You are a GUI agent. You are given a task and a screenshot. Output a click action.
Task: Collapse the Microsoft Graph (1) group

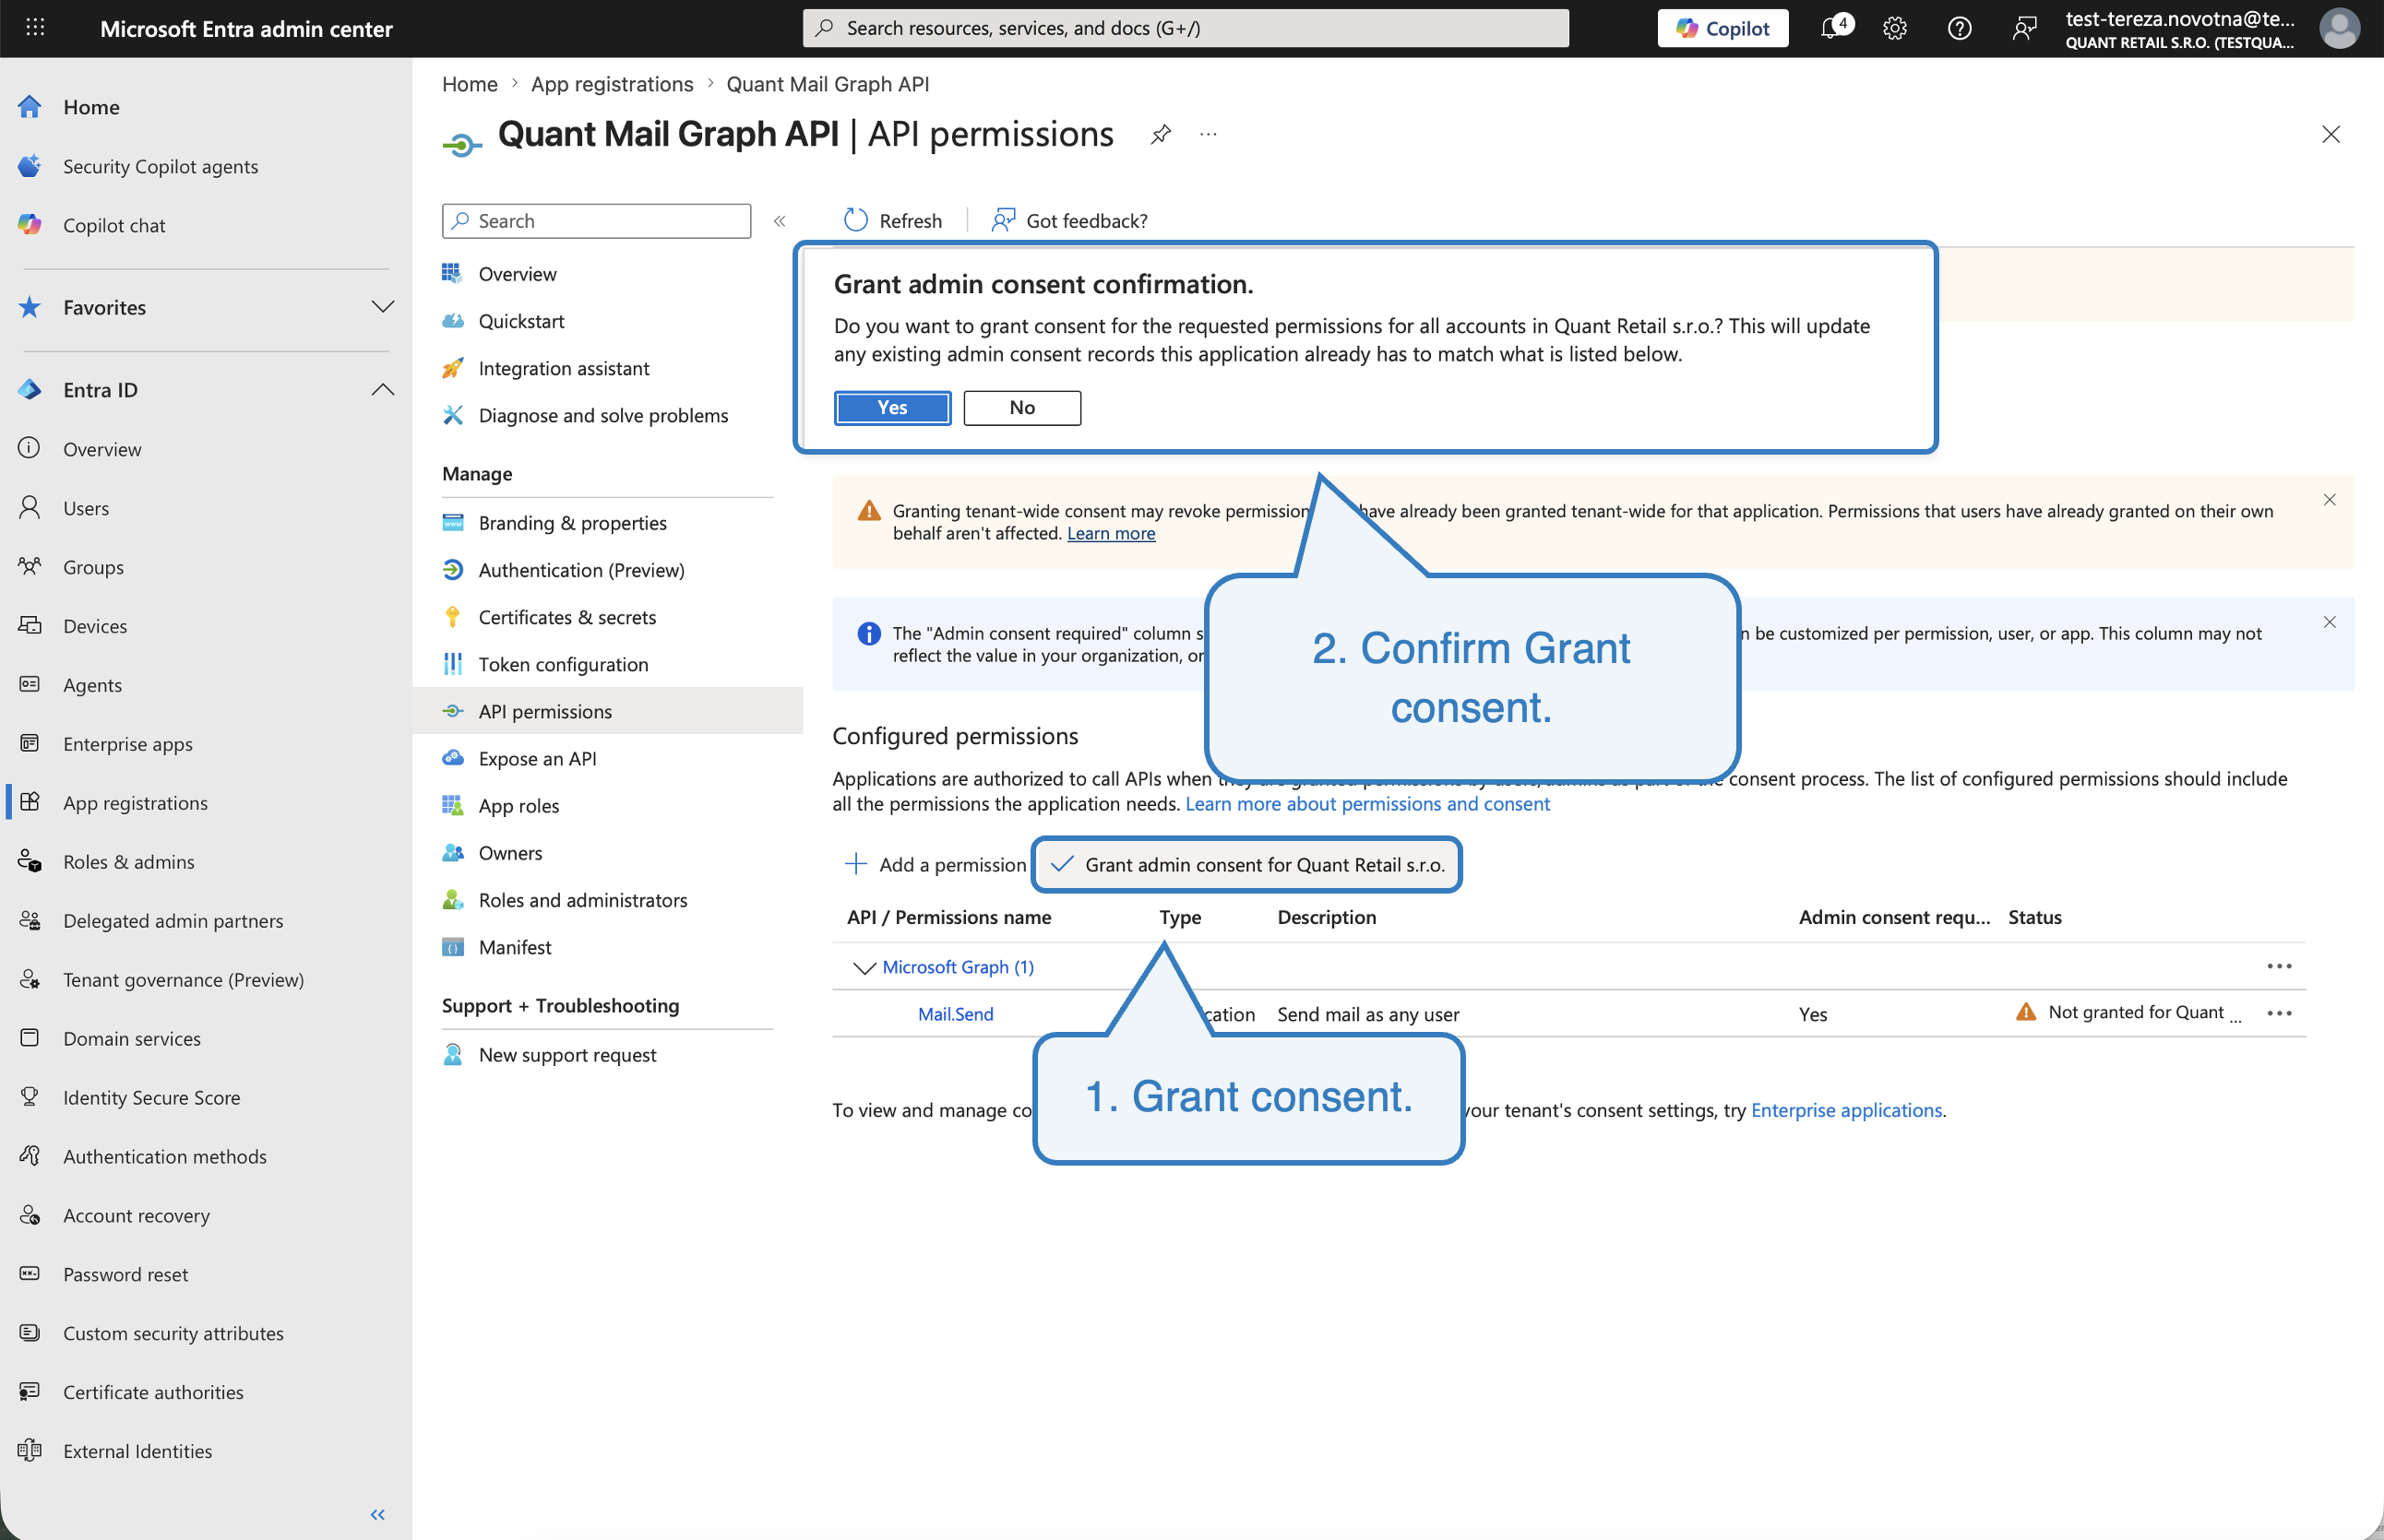pyautogui.click(x=864, y=968)
